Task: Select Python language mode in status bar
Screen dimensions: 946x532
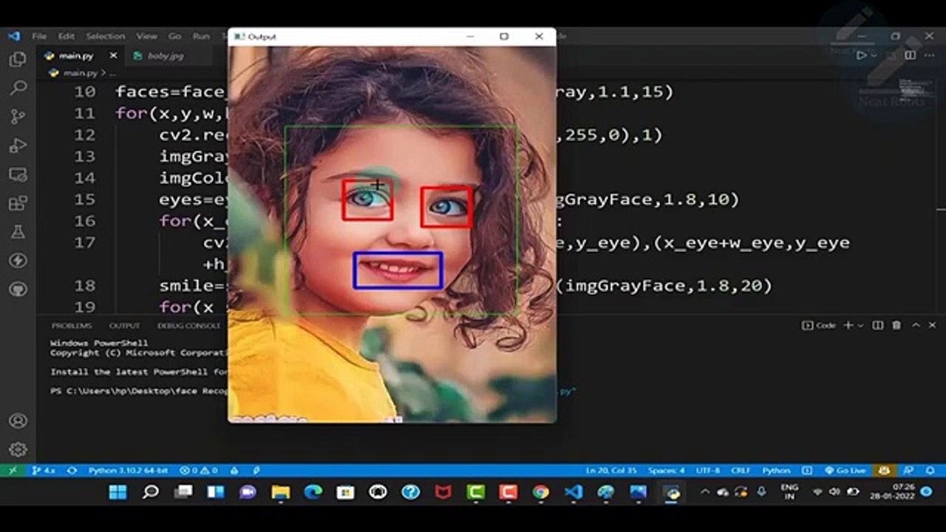Action: 776,470
